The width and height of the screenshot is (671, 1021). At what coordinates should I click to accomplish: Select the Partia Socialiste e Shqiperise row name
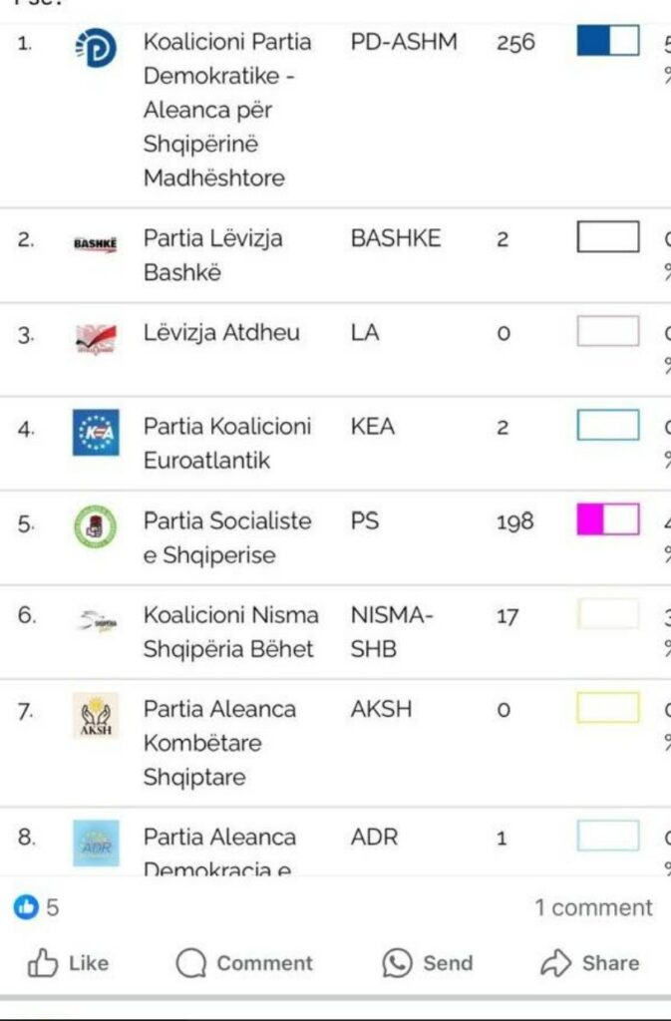click(x=227, y=537)
